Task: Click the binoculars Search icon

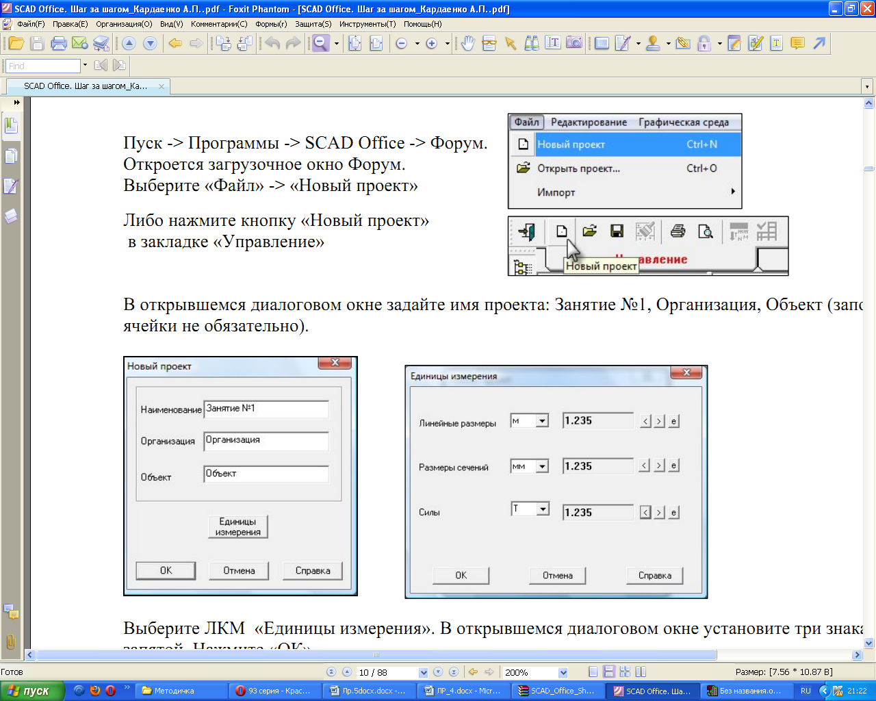Action: pos(532,43)
